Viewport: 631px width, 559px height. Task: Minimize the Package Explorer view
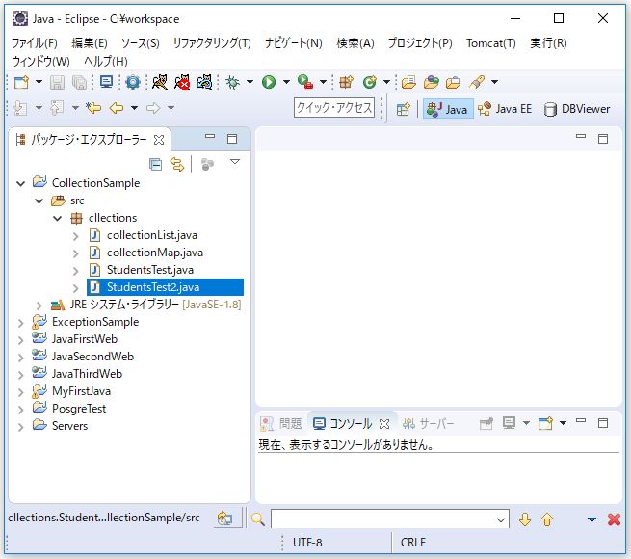click(210, 136)
